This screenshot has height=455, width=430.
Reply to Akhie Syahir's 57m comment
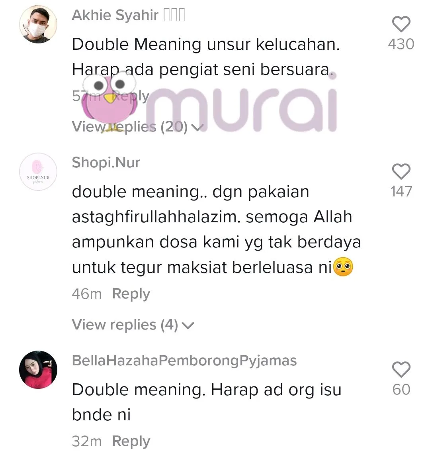pos(131,96)
